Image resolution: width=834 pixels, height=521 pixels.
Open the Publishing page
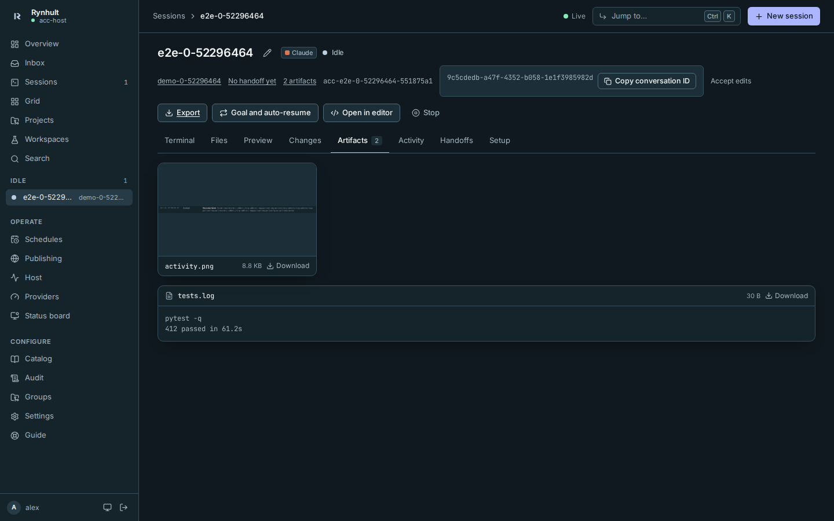point(69,259)
